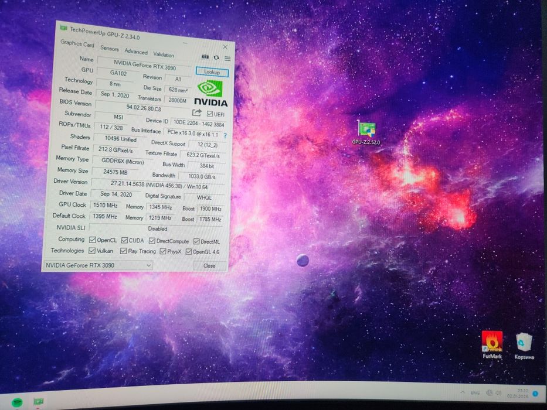The height and width of the screenshot is (410, 547).
Task: Toggle the Vulkan checkbox
Action: [91, 251]
